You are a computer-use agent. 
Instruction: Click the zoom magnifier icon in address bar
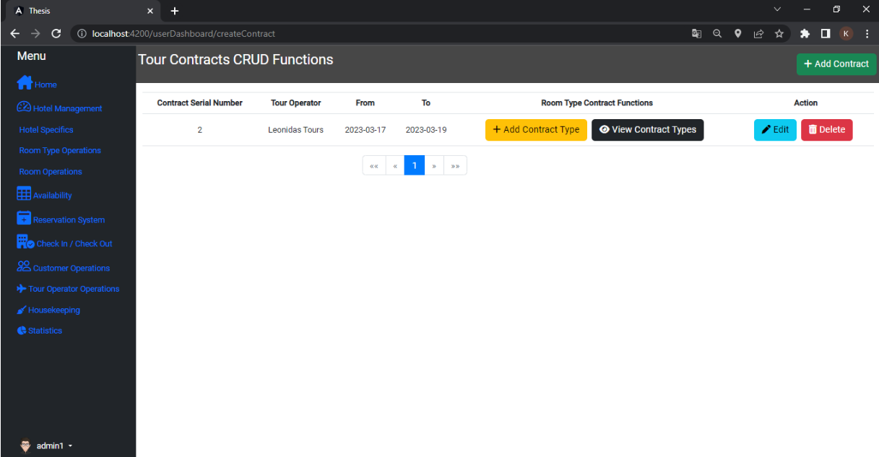coord(717,33)
